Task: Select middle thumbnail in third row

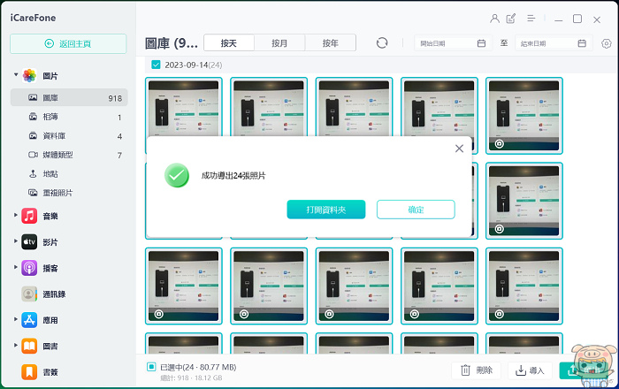Action: [354, 286]
